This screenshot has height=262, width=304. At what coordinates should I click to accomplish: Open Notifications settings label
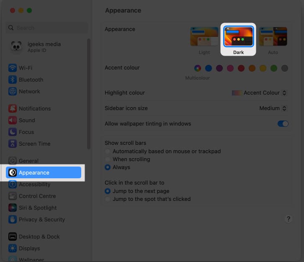[x=35, y=108]
